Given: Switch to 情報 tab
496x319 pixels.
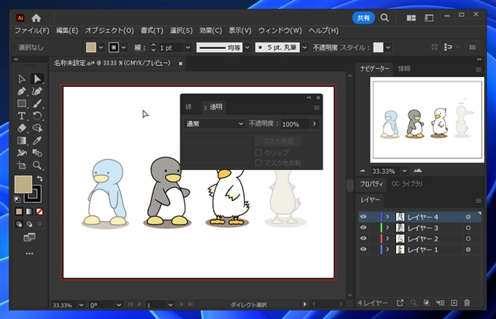Looking at the screenshot, I should click(404, 69).
